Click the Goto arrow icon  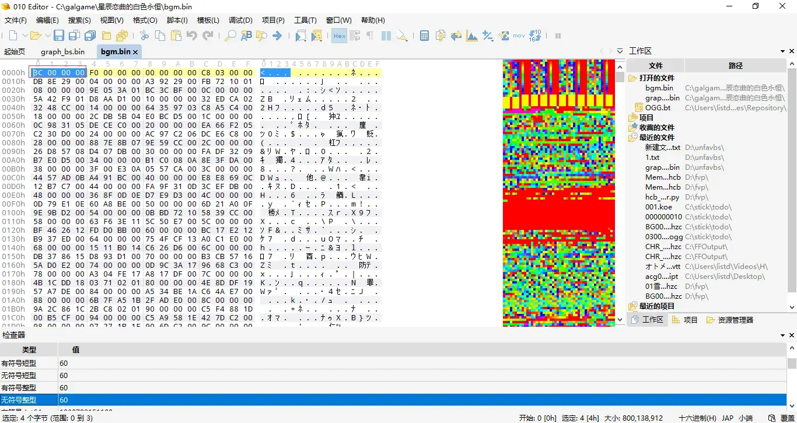coord(277,36)
